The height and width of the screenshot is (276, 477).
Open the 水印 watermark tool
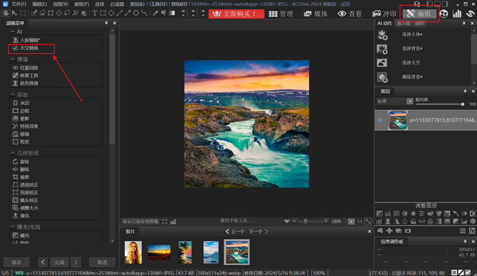24,103
